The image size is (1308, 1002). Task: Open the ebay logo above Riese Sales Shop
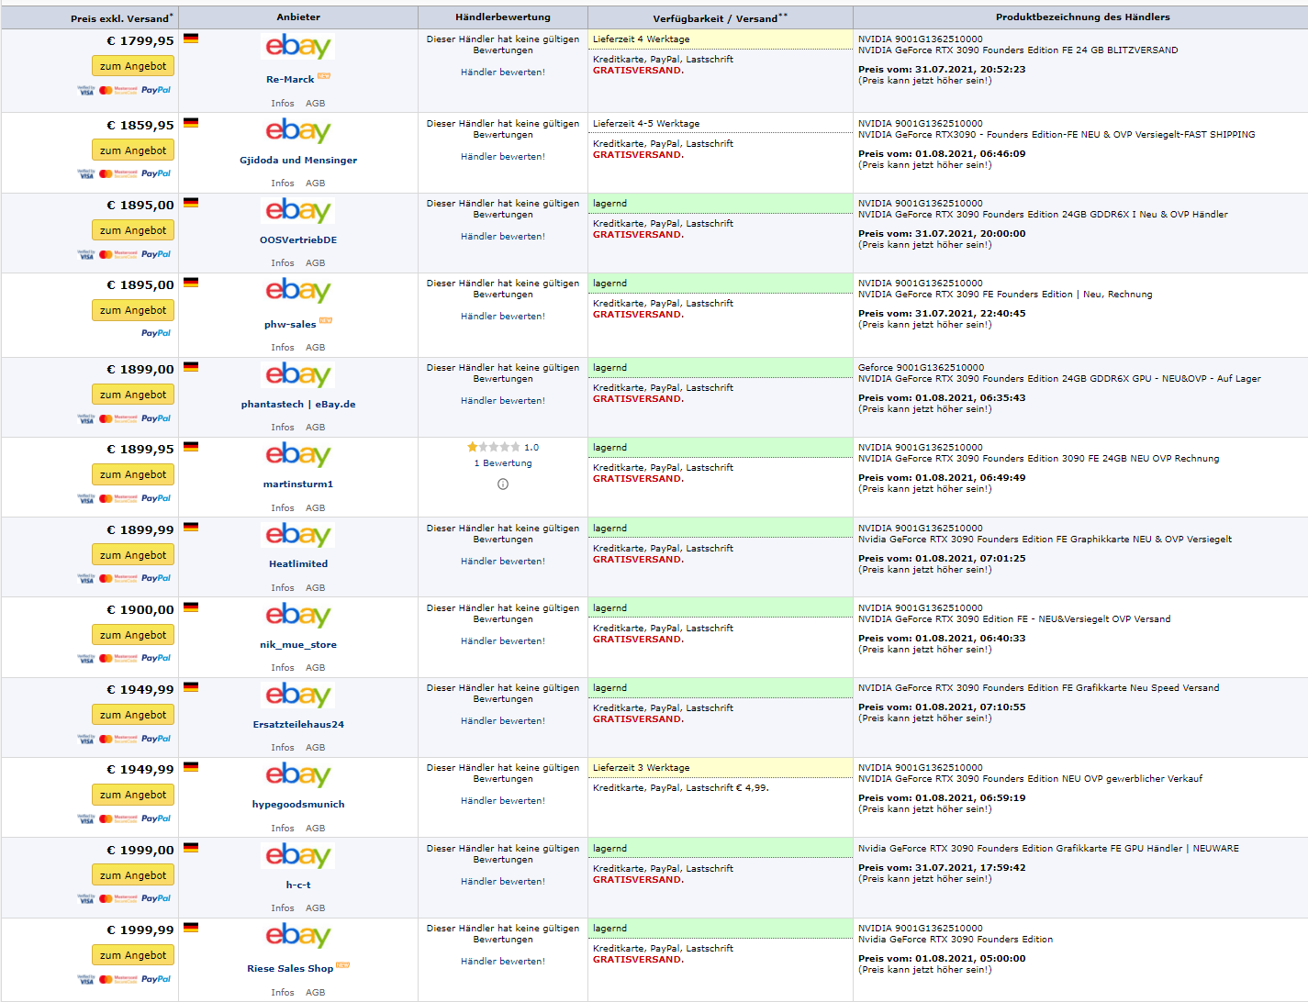tap(298, 936)
